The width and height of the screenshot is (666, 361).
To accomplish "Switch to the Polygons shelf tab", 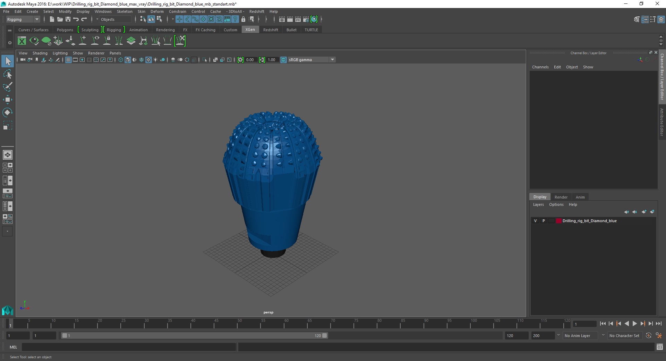I will (65, 30).
